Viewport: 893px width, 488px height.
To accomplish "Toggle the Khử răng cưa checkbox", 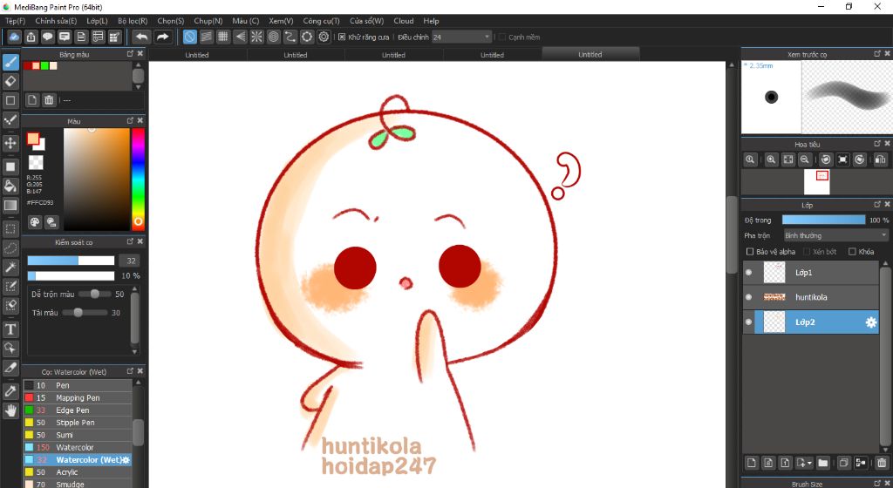I will 342,37.
